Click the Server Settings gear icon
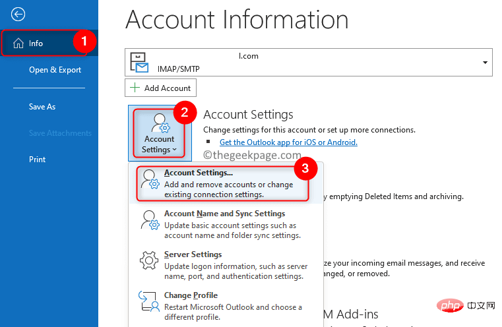Image resolution: width=502 pixels, height=327 pixels. pyautogui.click(x=150, y=261)
